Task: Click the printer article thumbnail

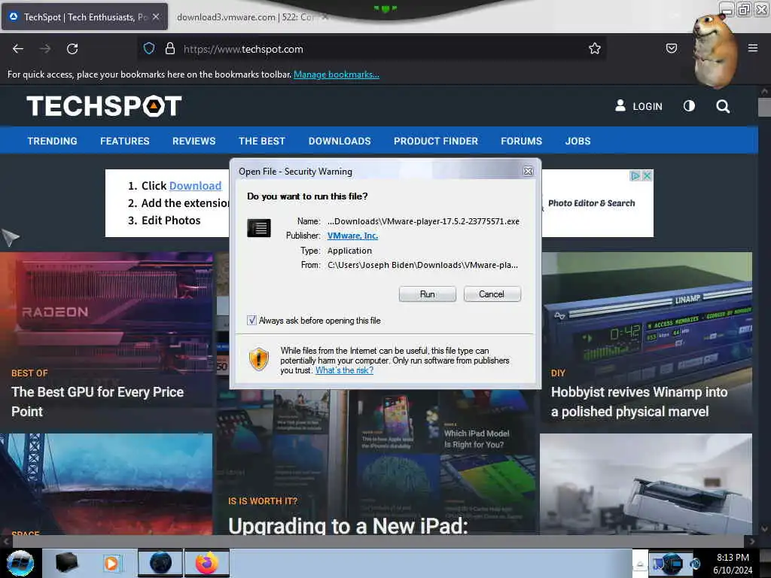Action: tap(645, 484)
